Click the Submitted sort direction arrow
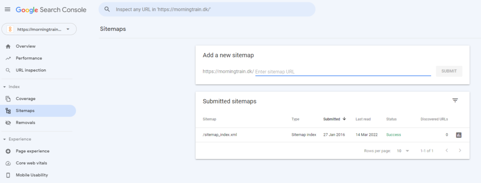The height and width of the screenshot is (183, 481). pyautogui.click(x=344, y=119)
